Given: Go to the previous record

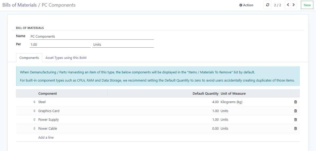Looking at the screenshot, I should (x=288, y=5).
